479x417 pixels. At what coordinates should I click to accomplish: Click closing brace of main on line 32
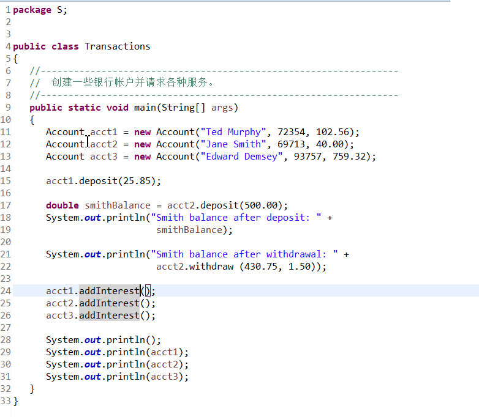32,389
